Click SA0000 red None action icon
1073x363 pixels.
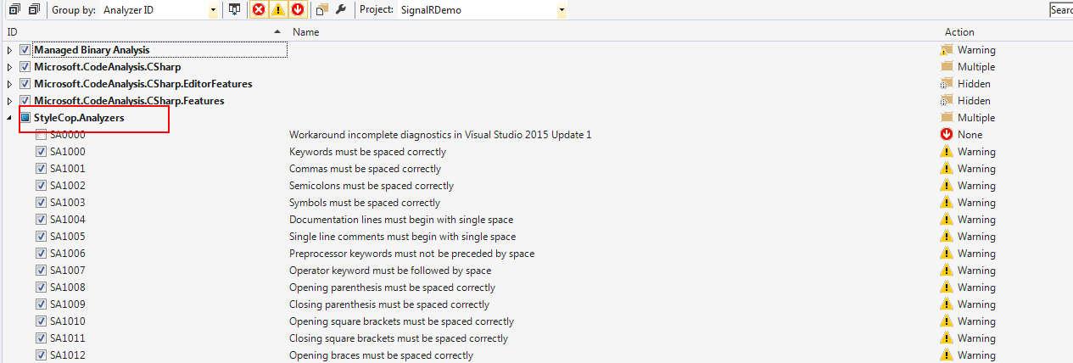947,135
